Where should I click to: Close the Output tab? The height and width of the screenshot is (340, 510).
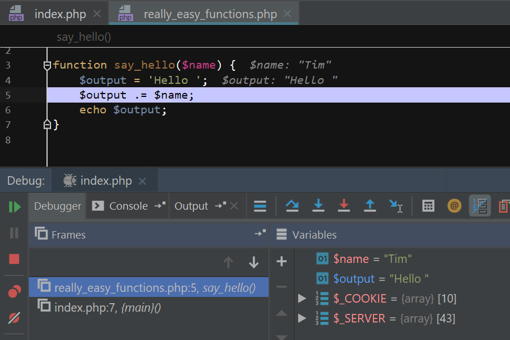[234, 206]
